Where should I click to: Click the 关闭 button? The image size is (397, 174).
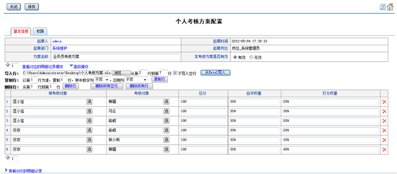tap(13, 7)
